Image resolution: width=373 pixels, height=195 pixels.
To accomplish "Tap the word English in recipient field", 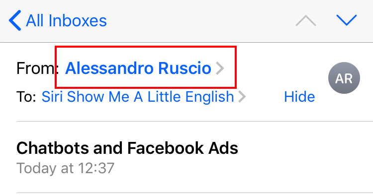I will coord(209,97).
